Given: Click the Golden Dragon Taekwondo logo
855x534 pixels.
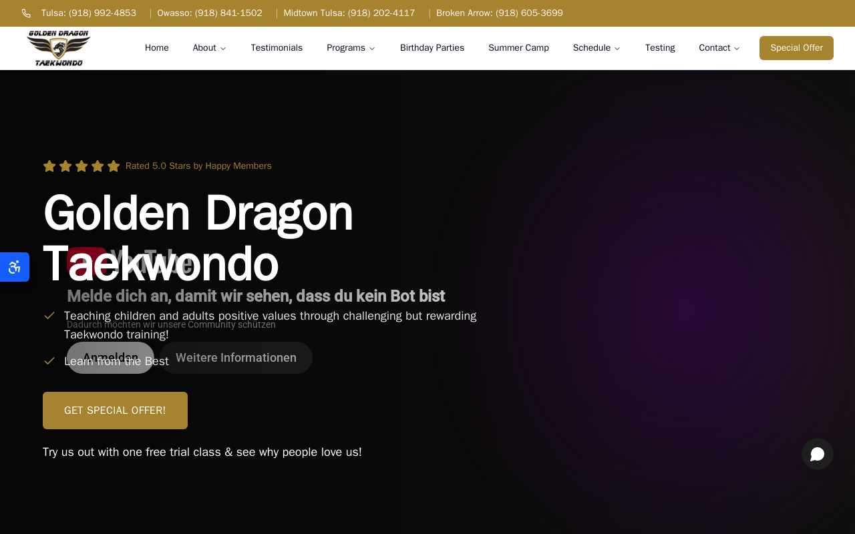Looking at the screenshot, I should point(59,48).
